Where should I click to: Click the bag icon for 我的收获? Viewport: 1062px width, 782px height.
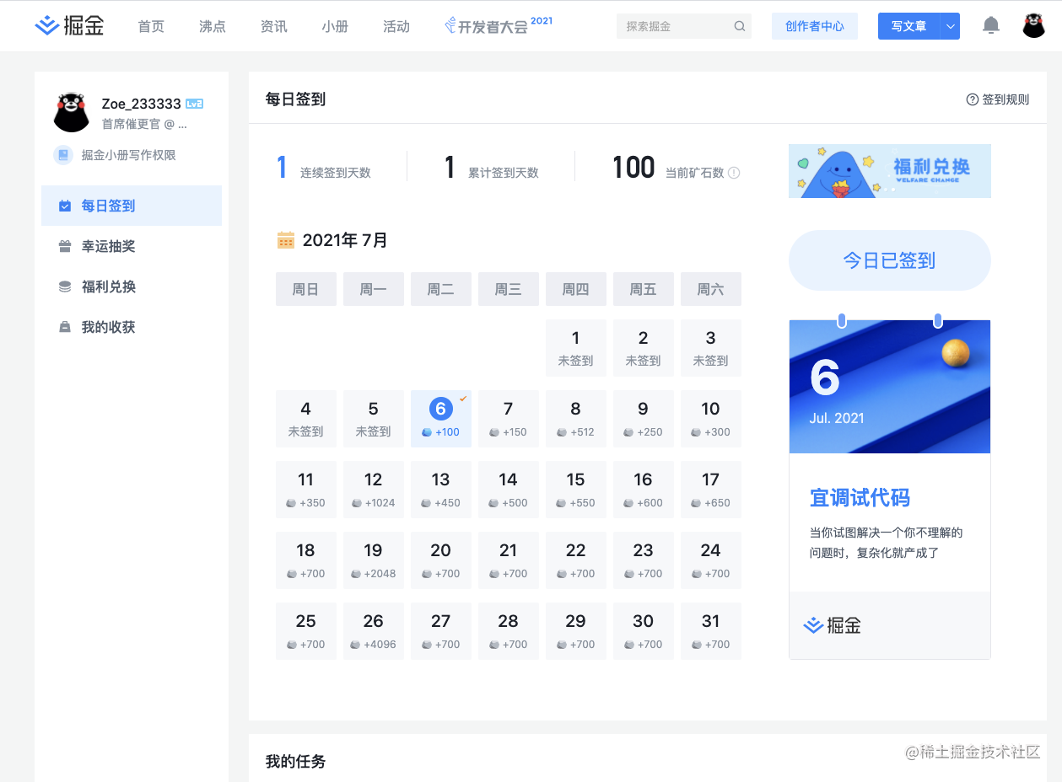pos(65,327)
